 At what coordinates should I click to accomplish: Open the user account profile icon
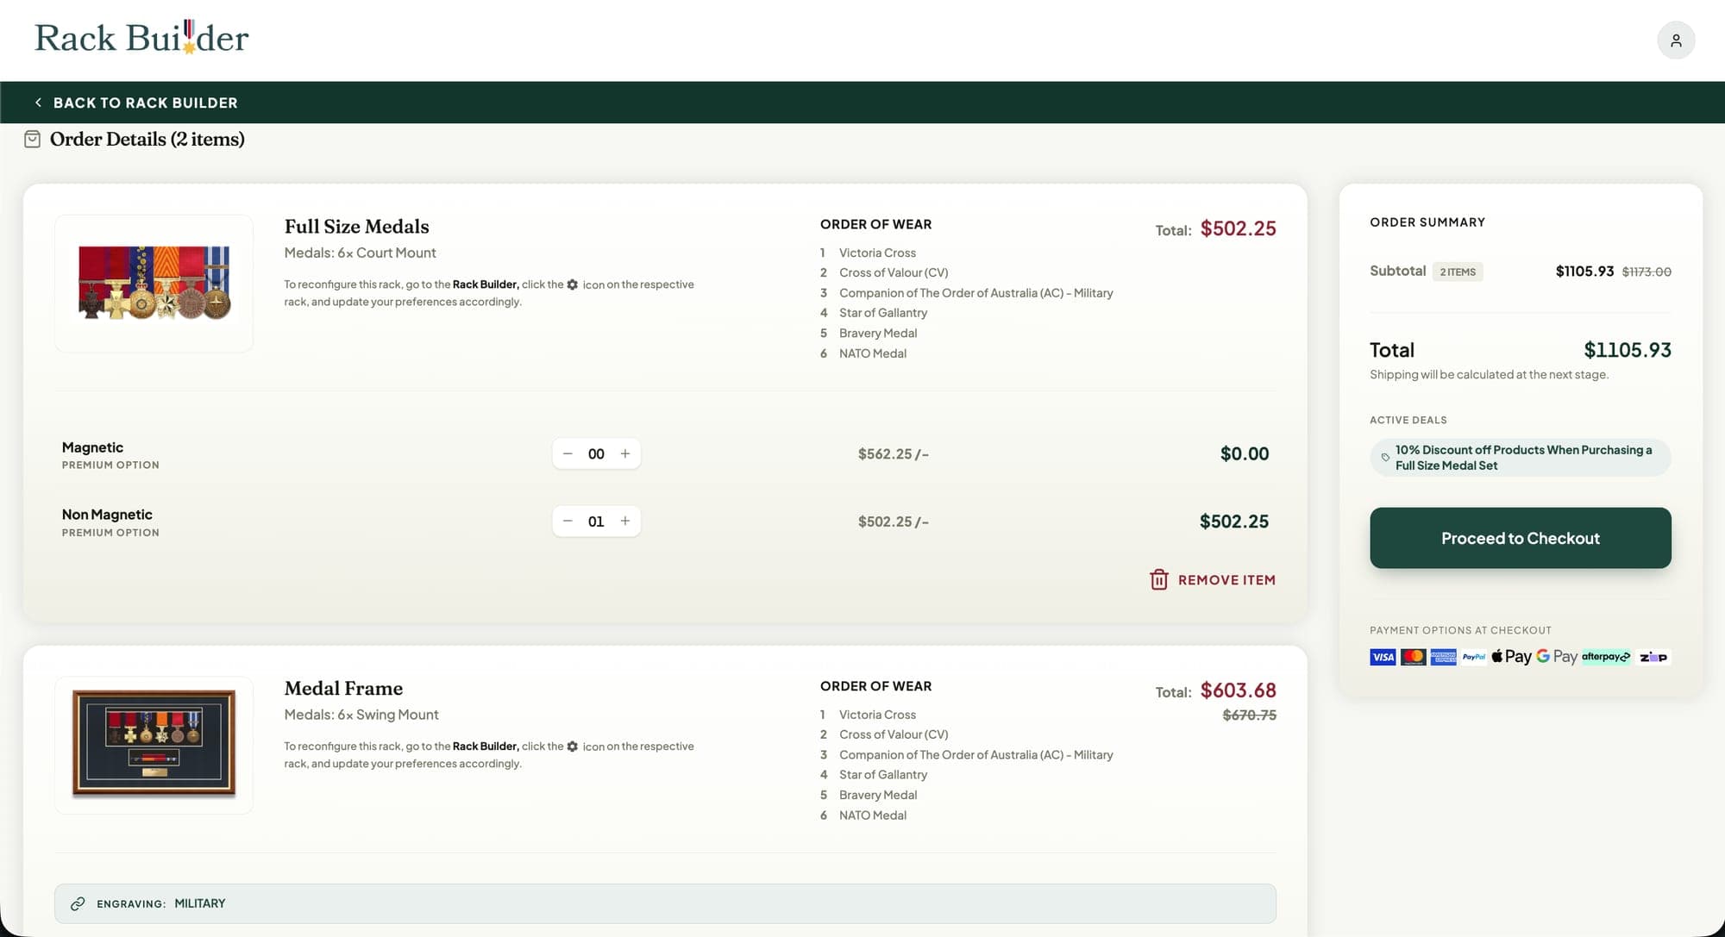coord(1676,41)
